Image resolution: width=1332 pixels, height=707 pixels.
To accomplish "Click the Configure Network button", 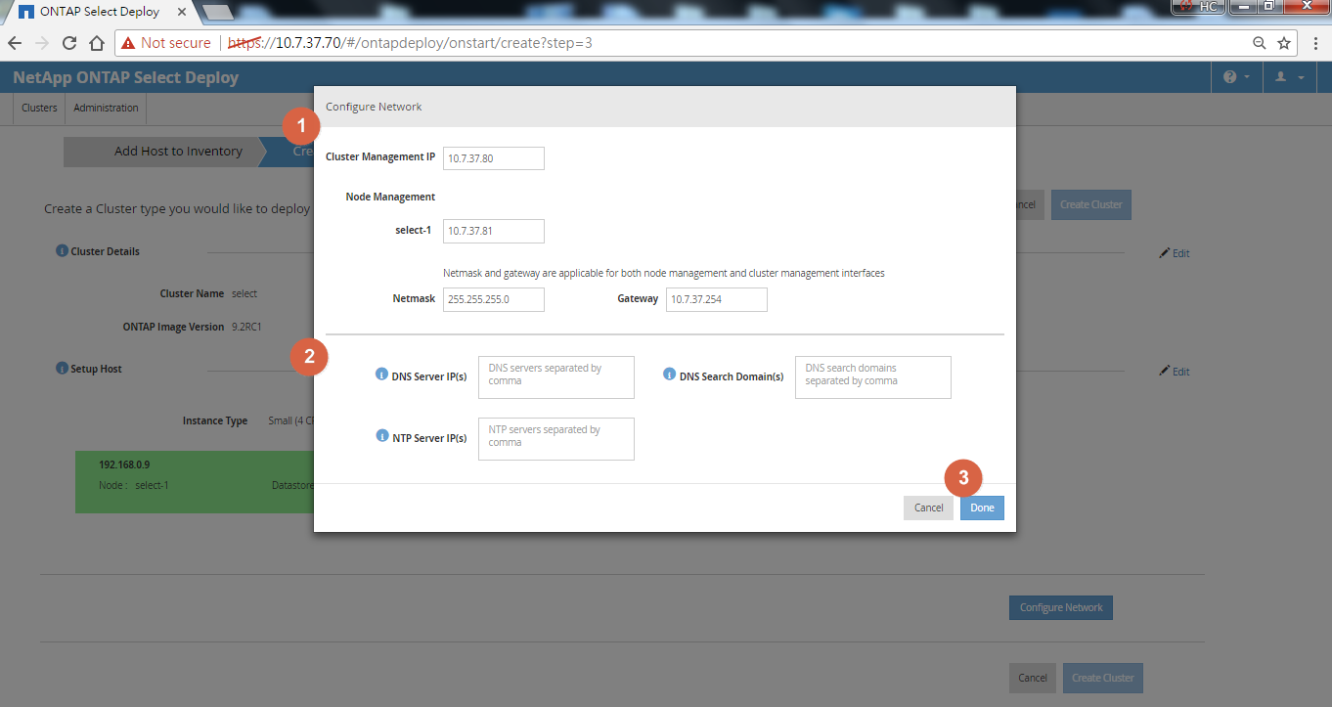I will (1061, 607).
